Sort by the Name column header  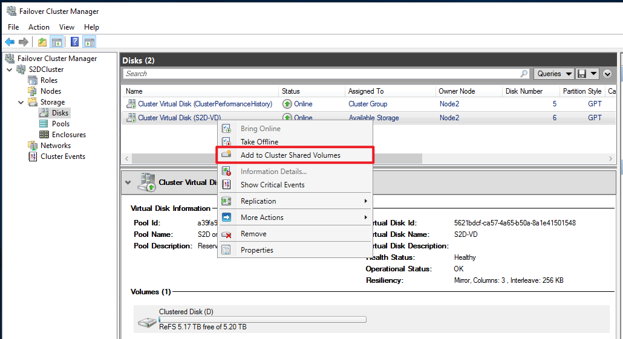tap(201, 91)
